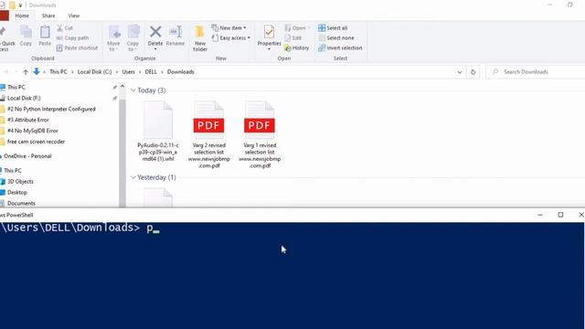Click Downloads in the address path
The image size is (585, 329).
[x=181, y=72]
